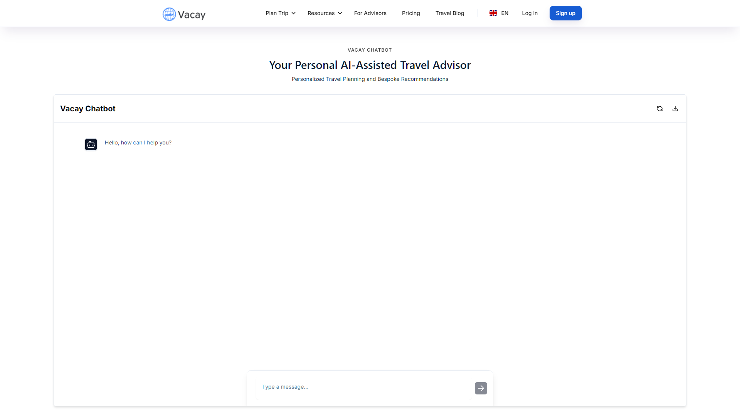740x416 pixels.
Task: Click the chatbot robot avatar icon
Action: pos(91,144)
